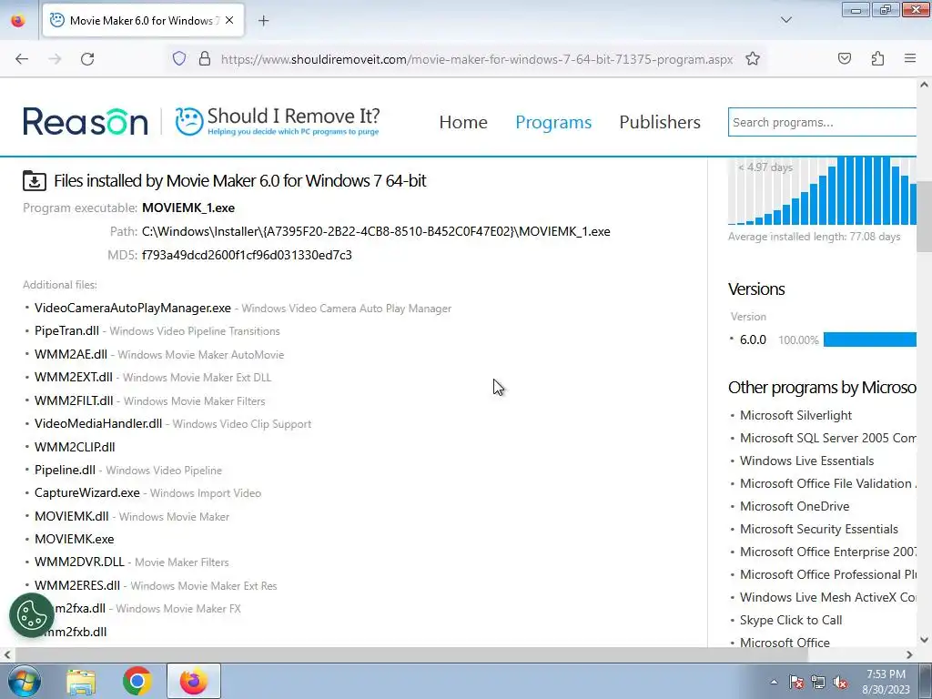The width and height of the screenshot is (932, 699).
Task: Close the Movie Maker 6.0 tab
Action: [229, 20]
